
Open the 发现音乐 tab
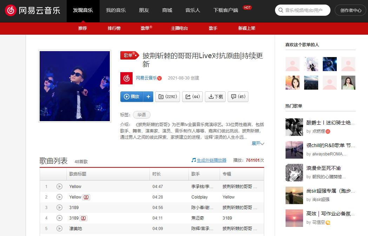click(83, 11)
